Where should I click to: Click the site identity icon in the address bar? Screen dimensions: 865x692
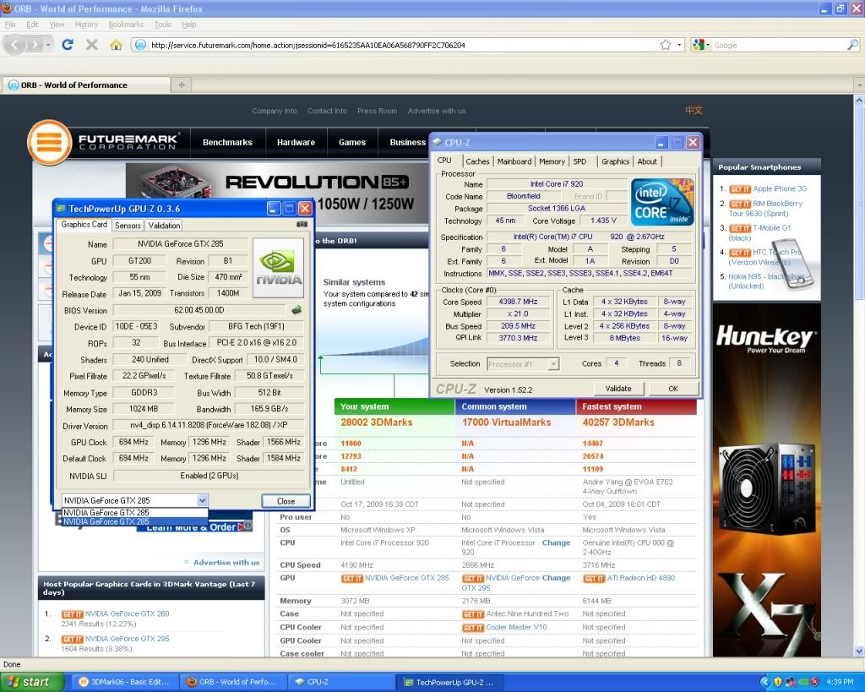tap(141, 45)
